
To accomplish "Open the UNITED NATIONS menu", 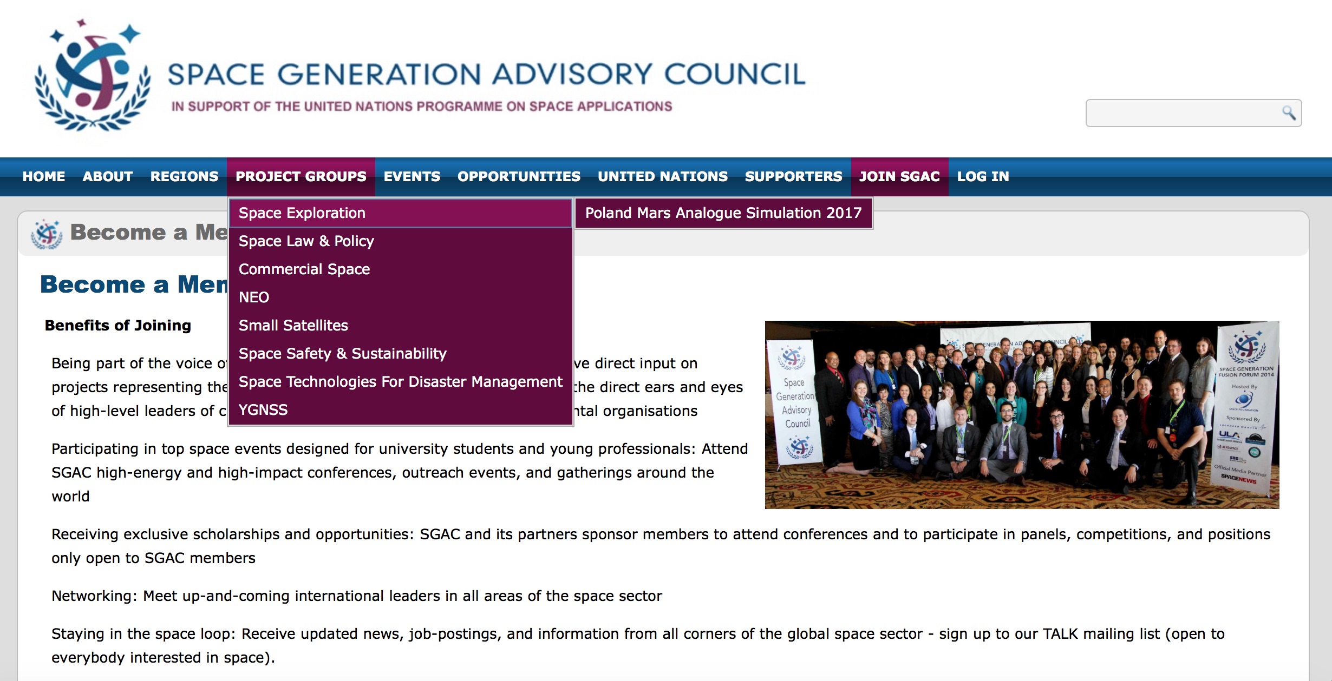I will click(x=663, y=176).
